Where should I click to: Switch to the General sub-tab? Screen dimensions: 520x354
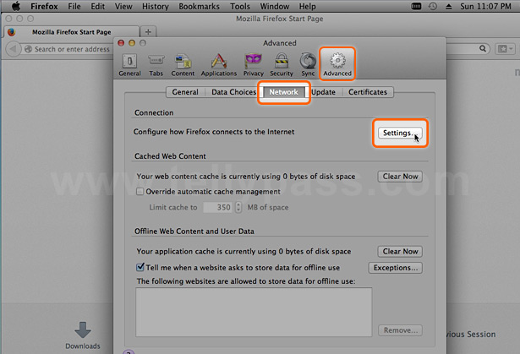point(185,92)
